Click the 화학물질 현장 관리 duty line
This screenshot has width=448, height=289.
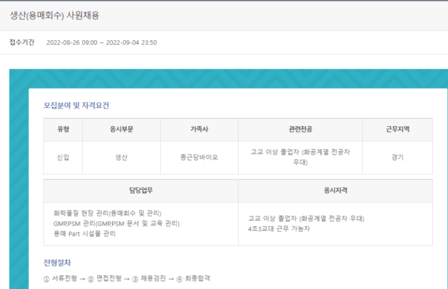pos(107,213)
